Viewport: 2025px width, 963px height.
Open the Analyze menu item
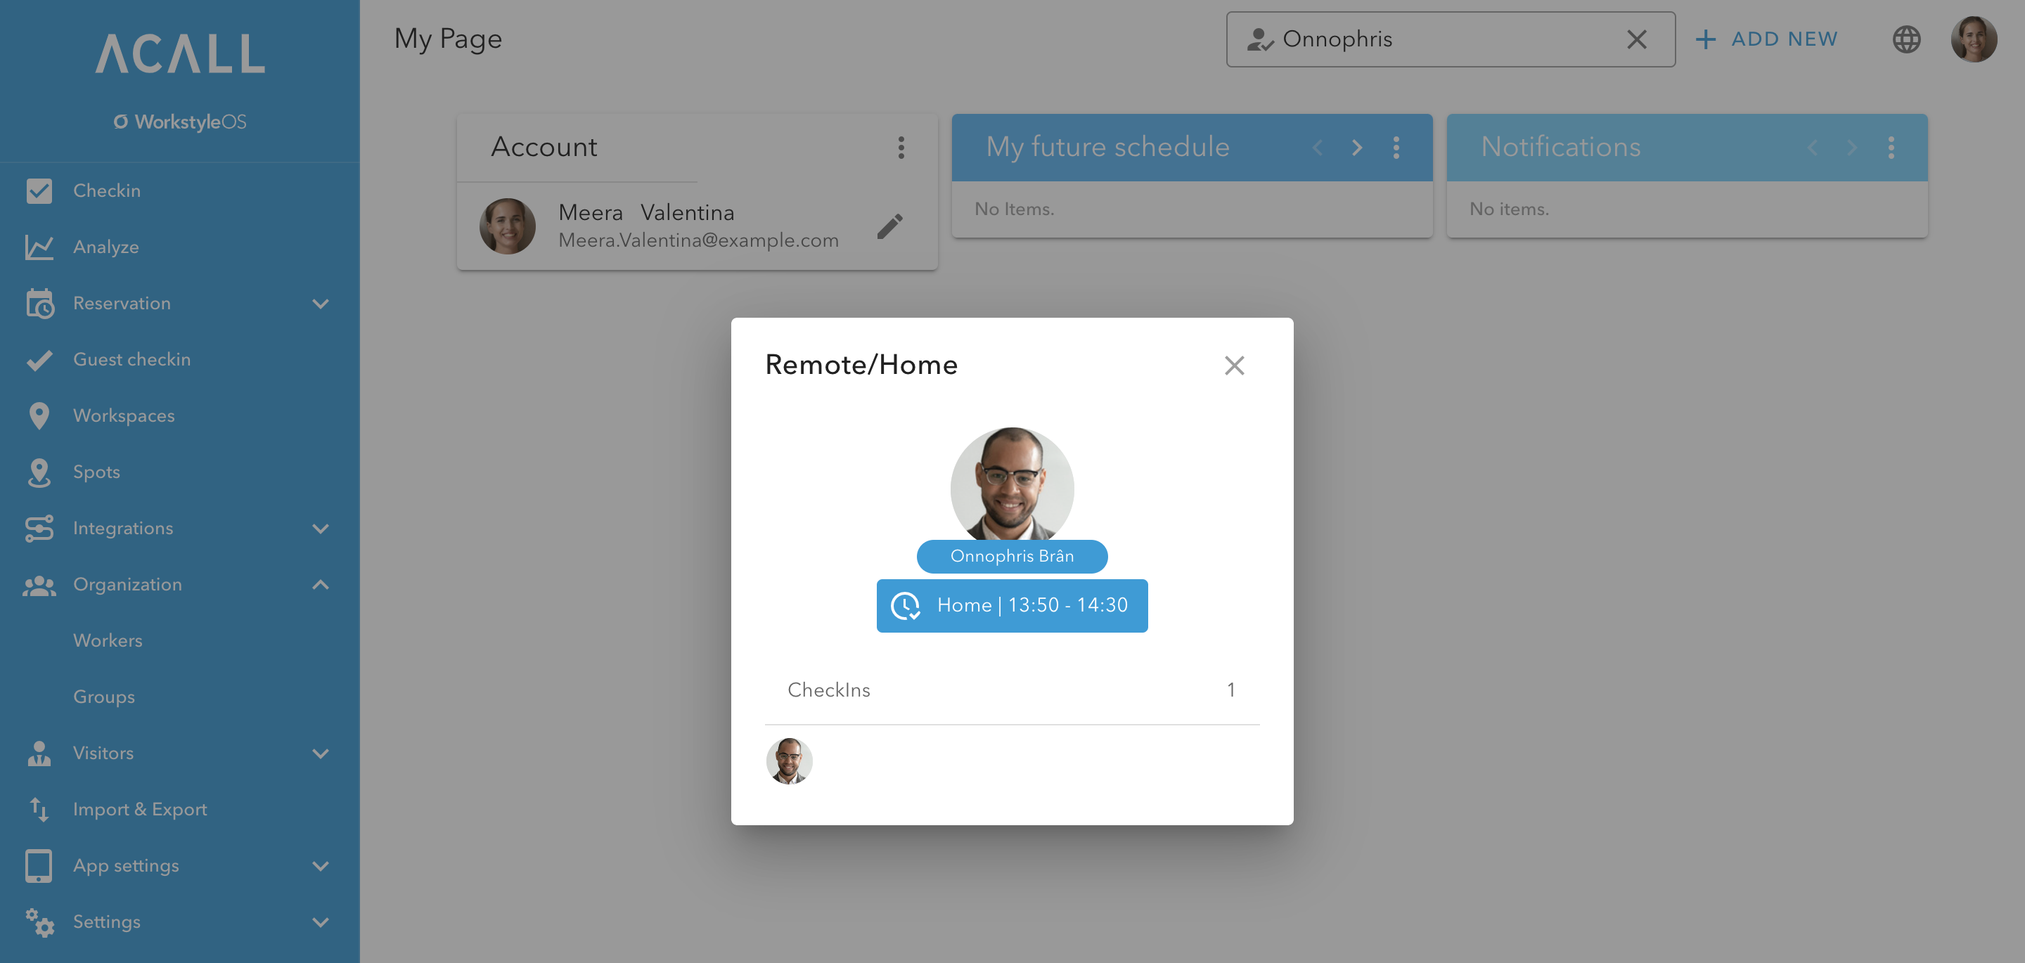pyautogui.click(x=180, y=247)
